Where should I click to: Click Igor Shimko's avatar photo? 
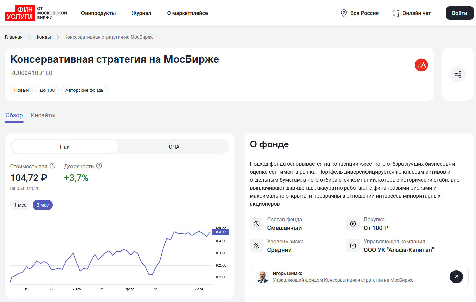262,277
